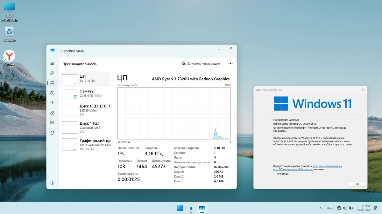Click the CPU usage graph

[x=174, y=113]
